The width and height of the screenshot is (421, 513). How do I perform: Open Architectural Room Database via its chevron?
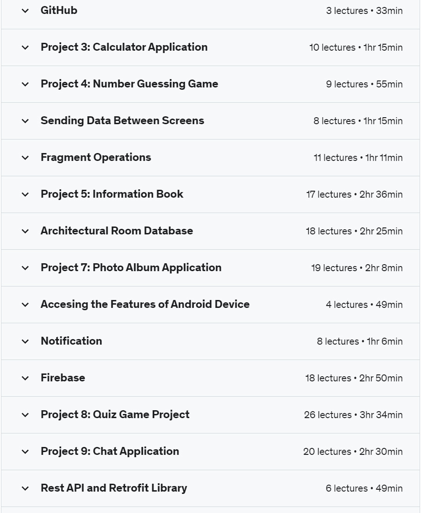point(25,231)
